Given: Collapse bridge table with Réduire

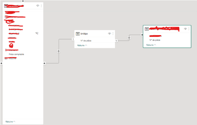Looking at the screenshot, I should 82,45.
